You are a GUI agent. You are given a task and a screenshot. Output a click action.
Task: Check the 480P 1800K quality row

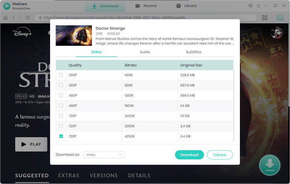(x=61, y=106)
